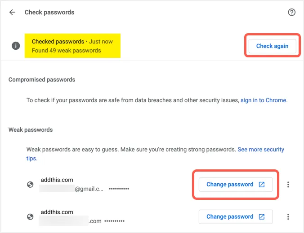The height and width of the screenshot is (233, 304).
Task: Click the 'Weak passwords' section heading
Action: [x=31, y=129]
